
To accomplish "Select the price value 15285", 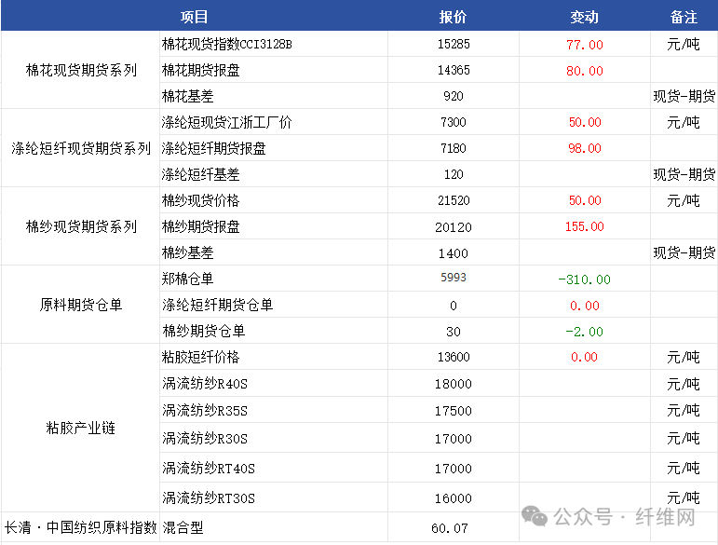I will pos(454,44).
